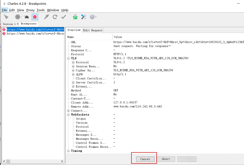This screenshot has height=165, width=244.
Task: Expand the TLS Protocol node
Action: tap(73, 62)
